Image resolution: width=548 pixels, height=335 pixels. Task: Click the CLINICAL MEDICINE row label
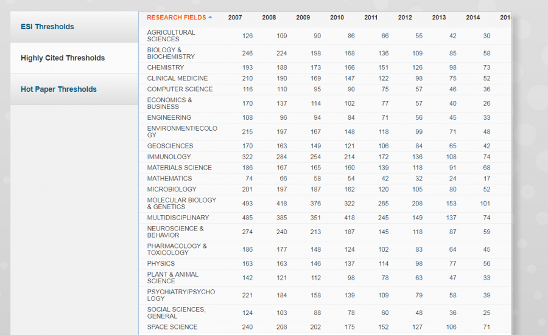[x=177, y=78]
